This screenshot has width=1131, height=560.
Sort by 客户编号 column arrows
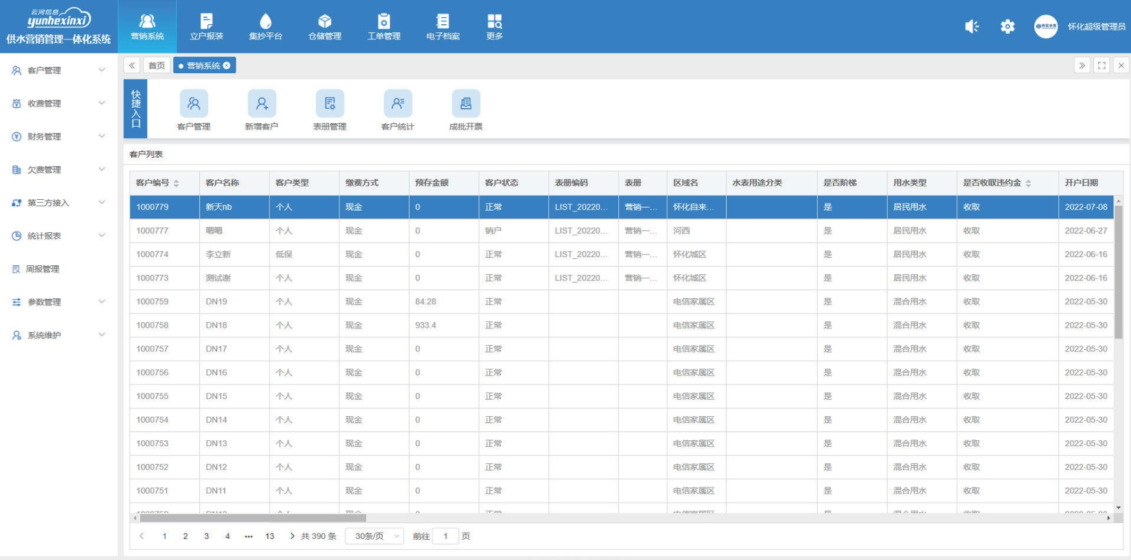pyautogui.click(x=176, y=183)
